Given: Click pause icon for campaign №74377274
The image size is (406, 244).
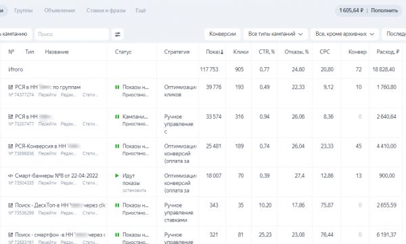Looking at the screenshot, I should 117,87.
